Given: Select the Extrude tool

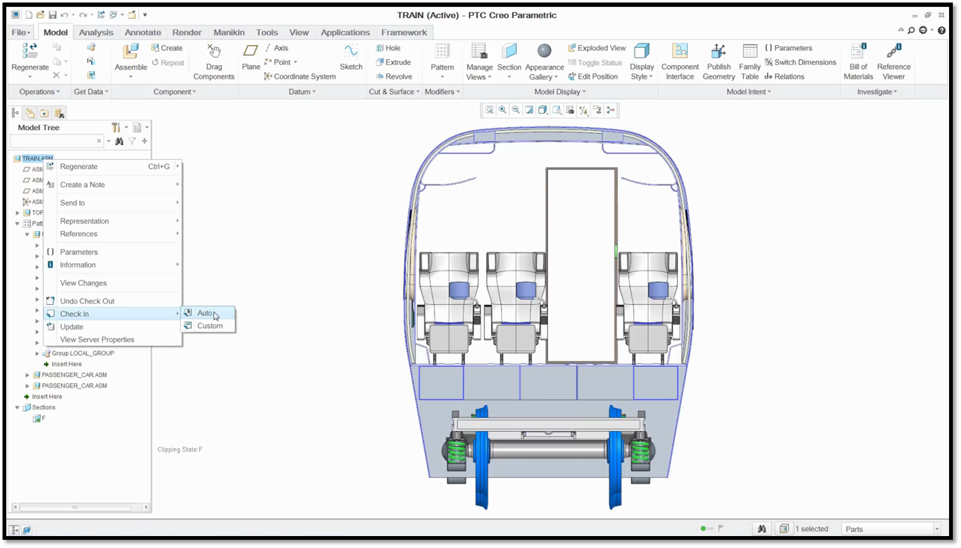Looking at the screenshot, I should (x=393, y=62).
